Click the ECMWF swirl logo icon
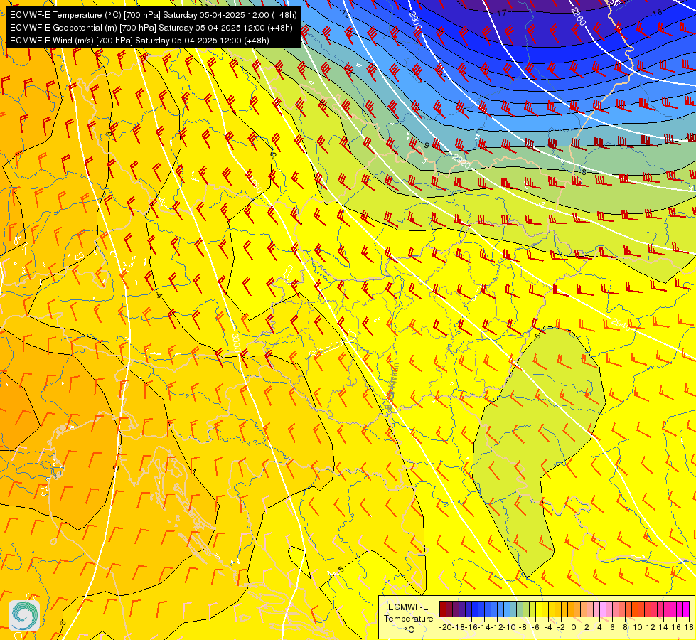 [24, 616]
